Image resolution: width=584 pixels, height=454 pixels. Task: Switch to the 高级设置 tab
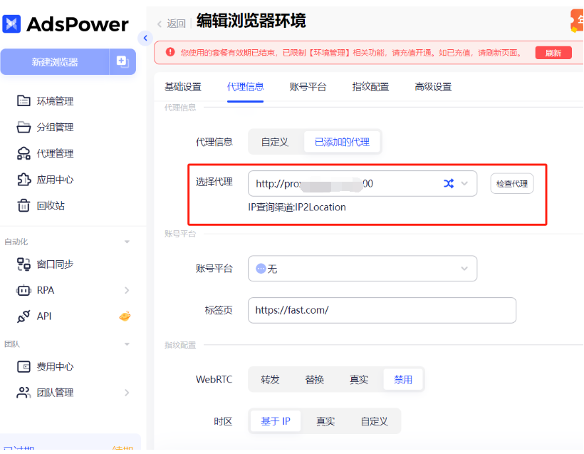coord(433,87)
